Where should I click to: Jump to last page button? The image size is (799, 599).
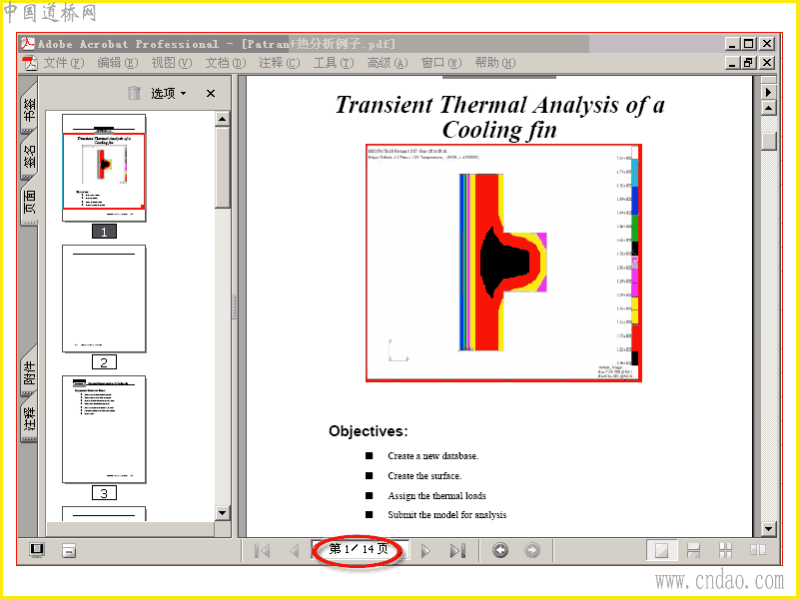[457, 551]
